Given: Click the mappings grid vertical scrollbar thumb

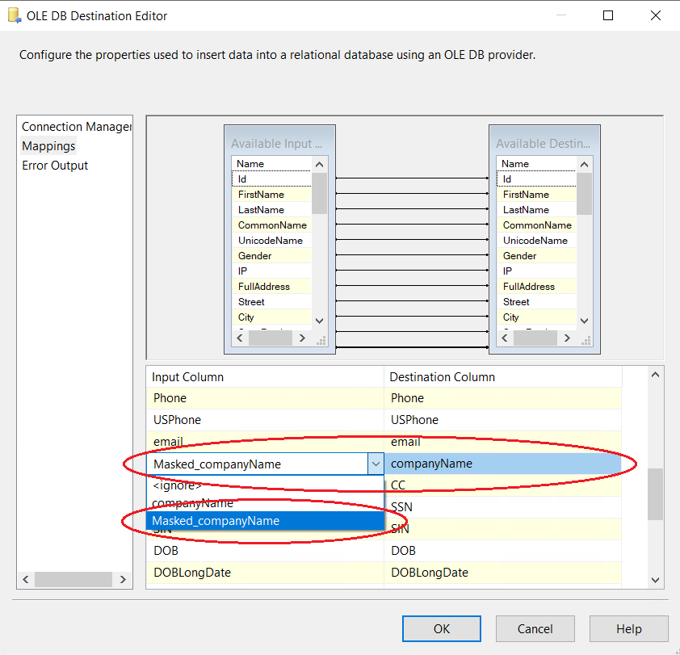Looking at the screenshot, I should point(656,493).
